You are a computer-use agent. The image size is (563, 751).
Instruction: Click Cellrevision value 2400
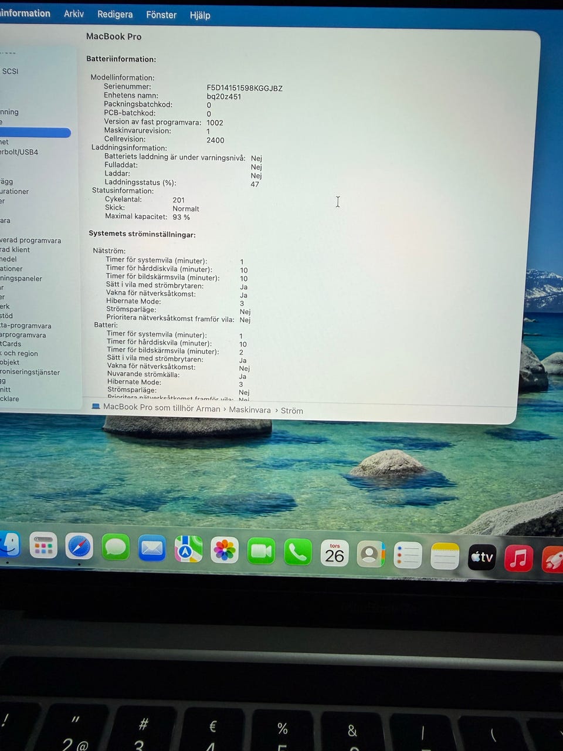(215, 140)
